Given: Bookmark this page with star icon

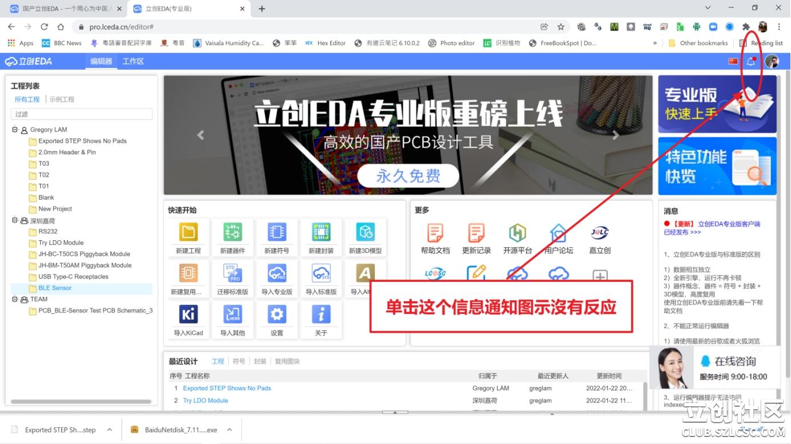Looking at the screenshot, I should point(561,27).
